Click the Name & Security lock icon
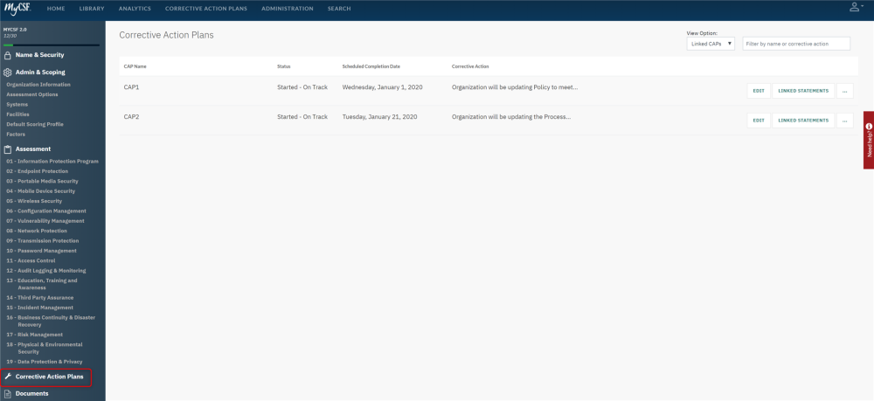The height and width of the screenshot is (401, 874). point(8,55)
